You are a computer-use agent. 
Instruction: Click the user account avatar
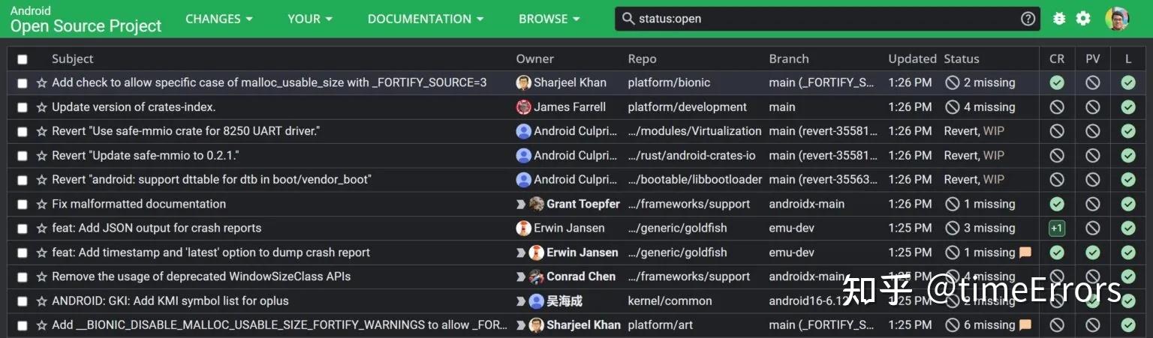click(1117, 19)
